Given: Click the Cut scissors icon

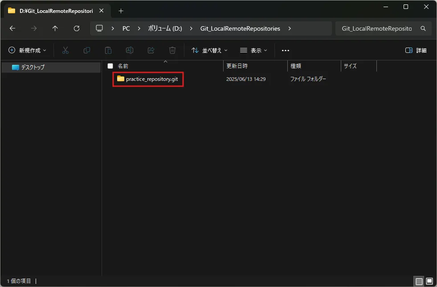Looking at the screenshot, I should coord(65,50).
